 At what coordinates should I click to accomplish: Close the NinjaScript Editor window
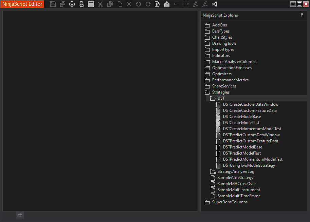point(306,4)
